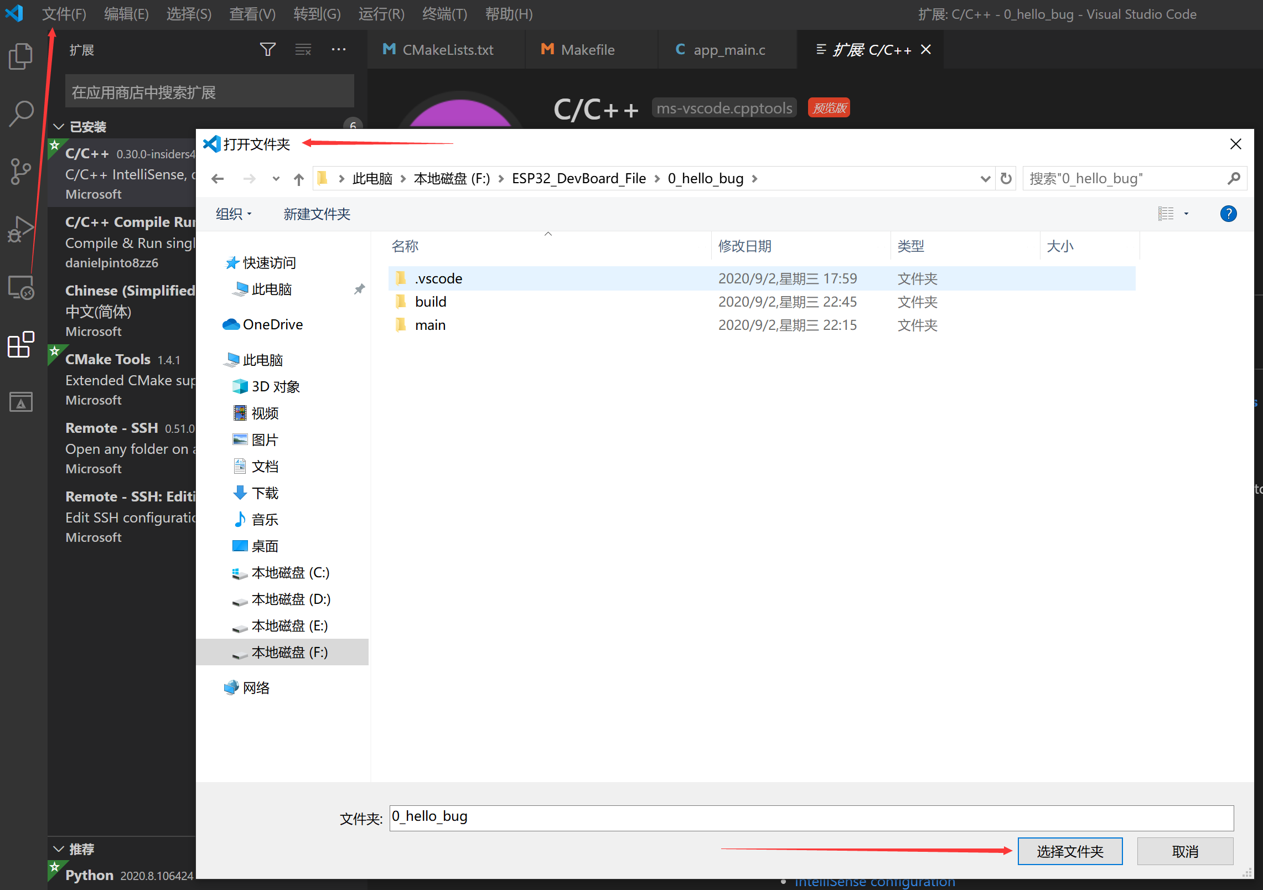Viewport: 1263px width, 890px height.
Task: Open the Source Control view icon
Action: (21, 172)
